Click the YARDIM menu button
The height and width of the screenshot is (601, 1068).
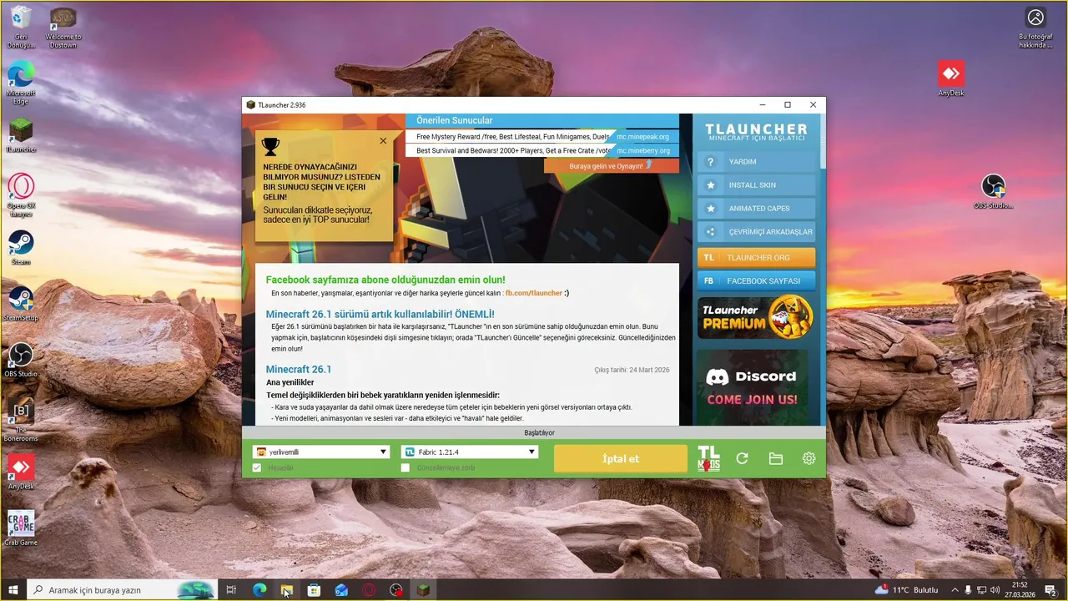[x=756, y=162]
